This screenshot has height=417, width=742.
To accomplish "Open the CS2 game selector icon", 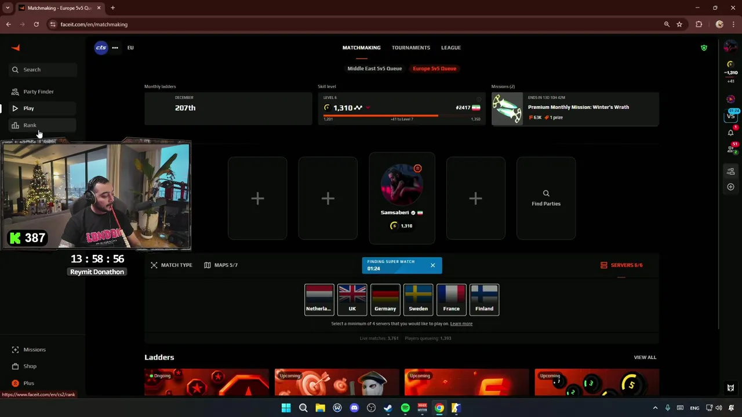I will point(101,47).
